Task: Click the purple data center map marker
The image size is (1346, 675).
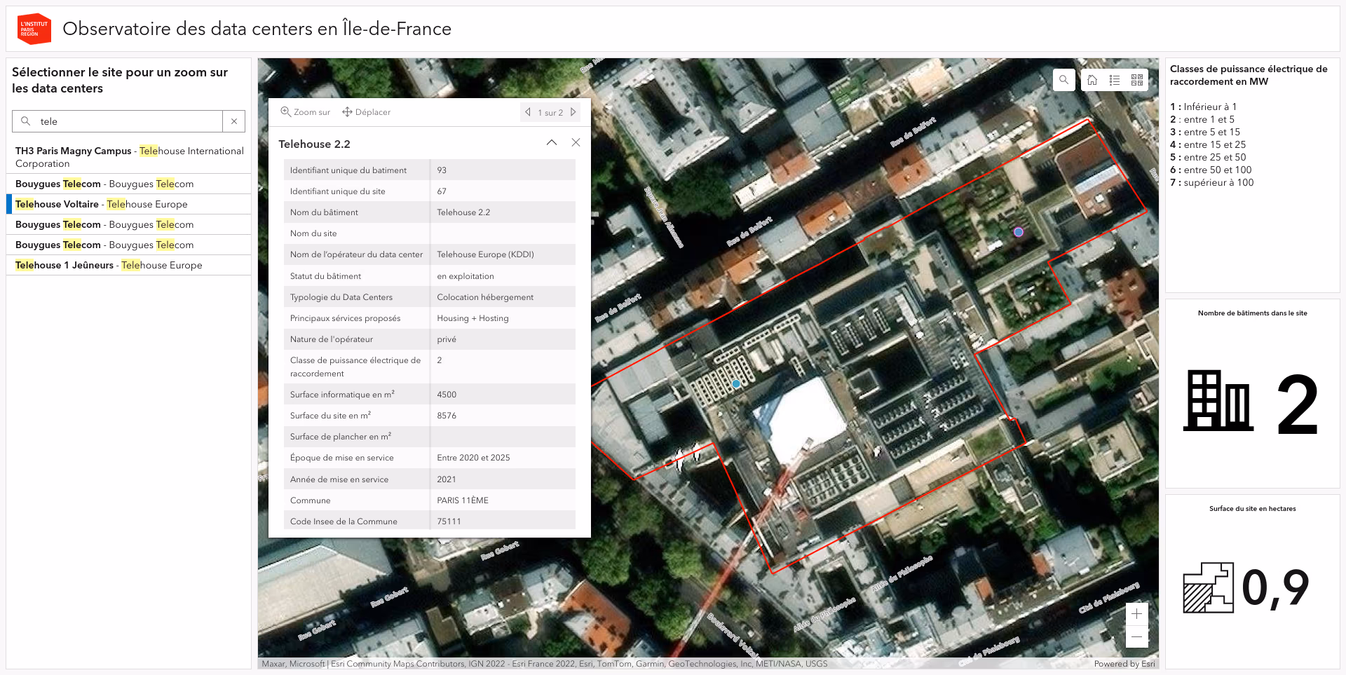Action: tap(1019, 232)
